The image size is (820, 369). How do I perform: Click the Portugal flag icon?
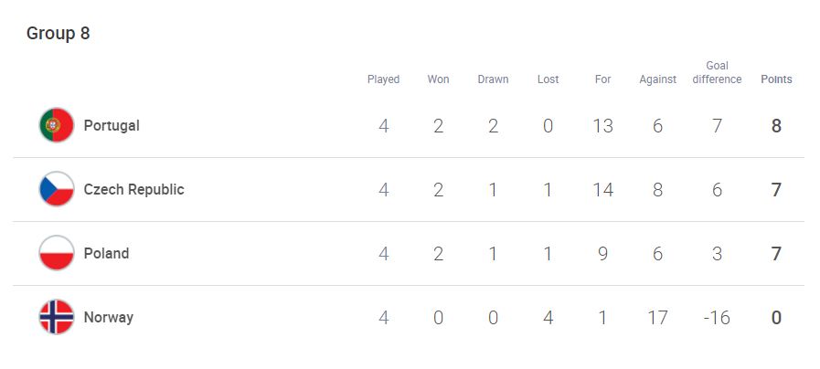pos(57,125)
